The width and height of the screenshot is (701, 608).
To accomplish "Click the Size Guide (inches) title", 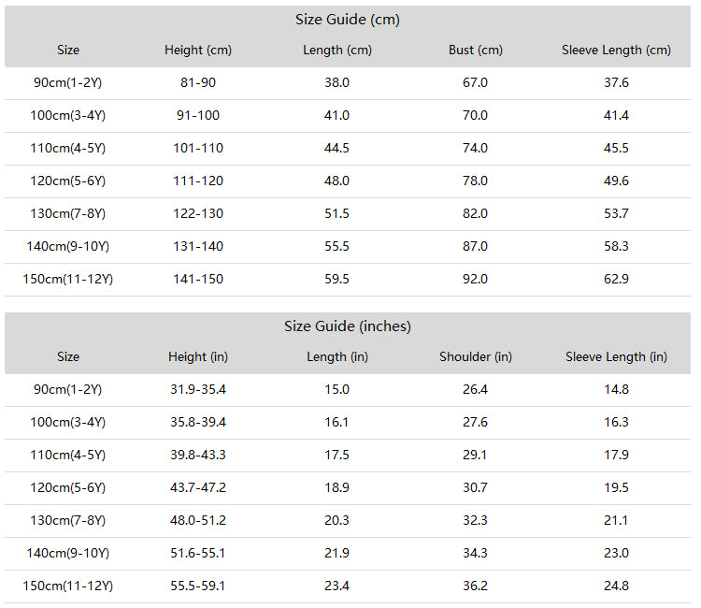I will (348, 326).
